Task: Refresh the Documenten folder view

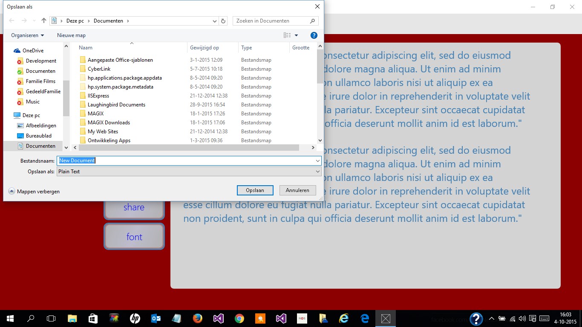Action: pyautogui.click(x=223, y=20)
